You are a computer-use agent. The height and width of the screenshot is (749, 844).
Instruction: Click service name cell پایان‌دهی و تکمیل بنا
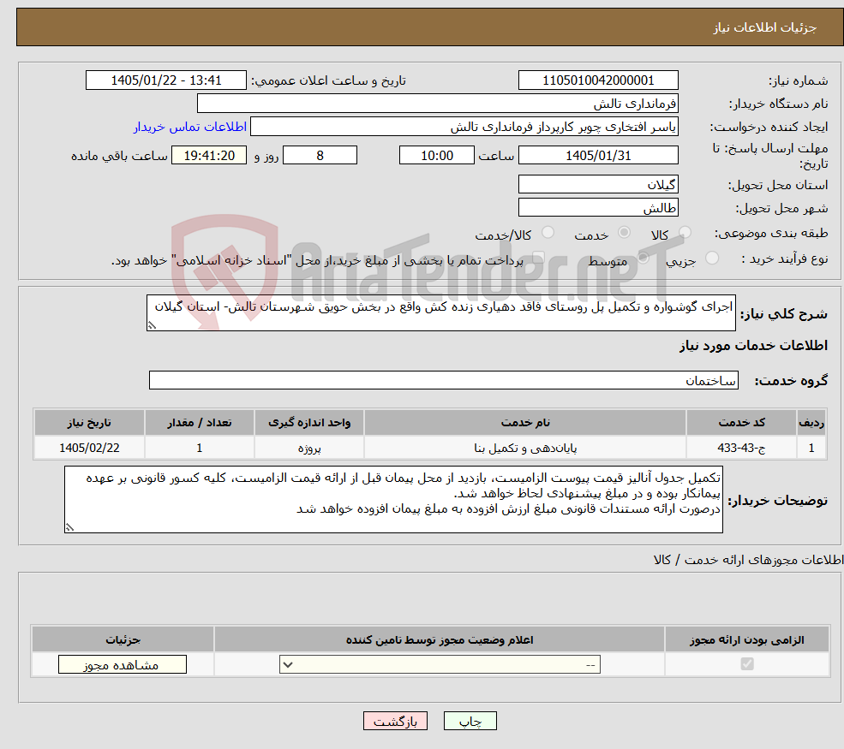(x=525, y=448)
